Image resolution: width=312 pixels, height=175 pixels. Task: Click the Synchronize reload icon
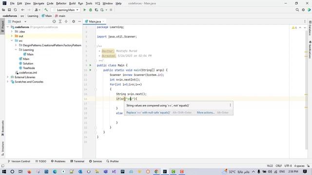[15, 10]
